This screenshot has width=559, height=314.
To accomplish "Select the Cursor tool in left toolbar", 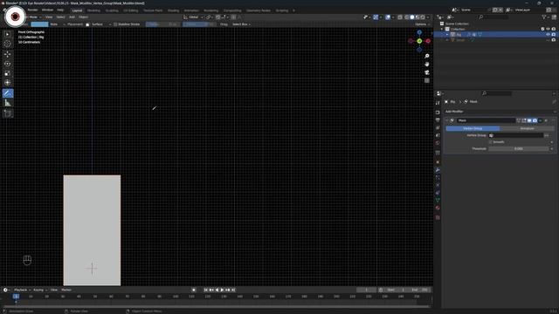I will [x=8, y=44].
